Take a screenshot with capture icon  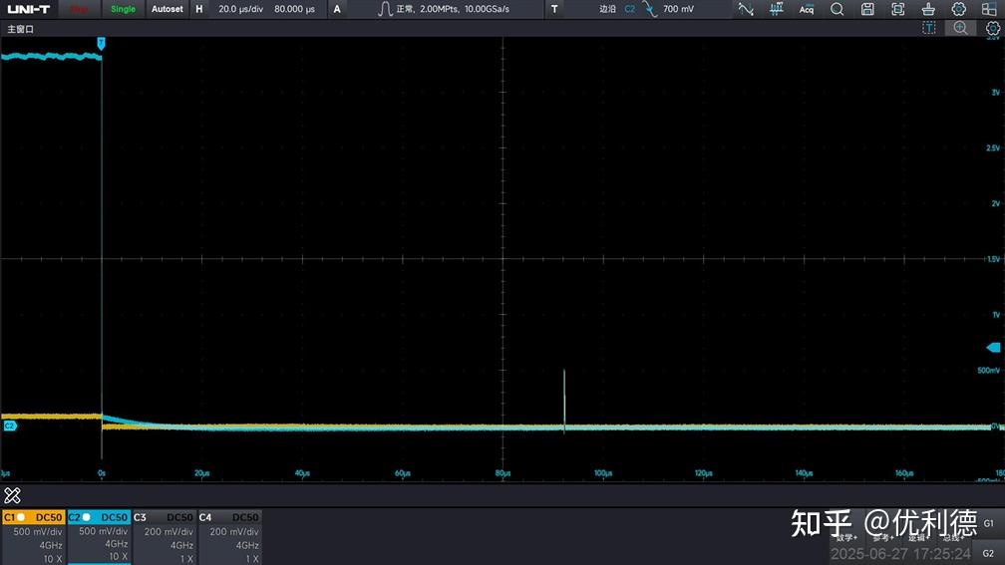[898, 9]
